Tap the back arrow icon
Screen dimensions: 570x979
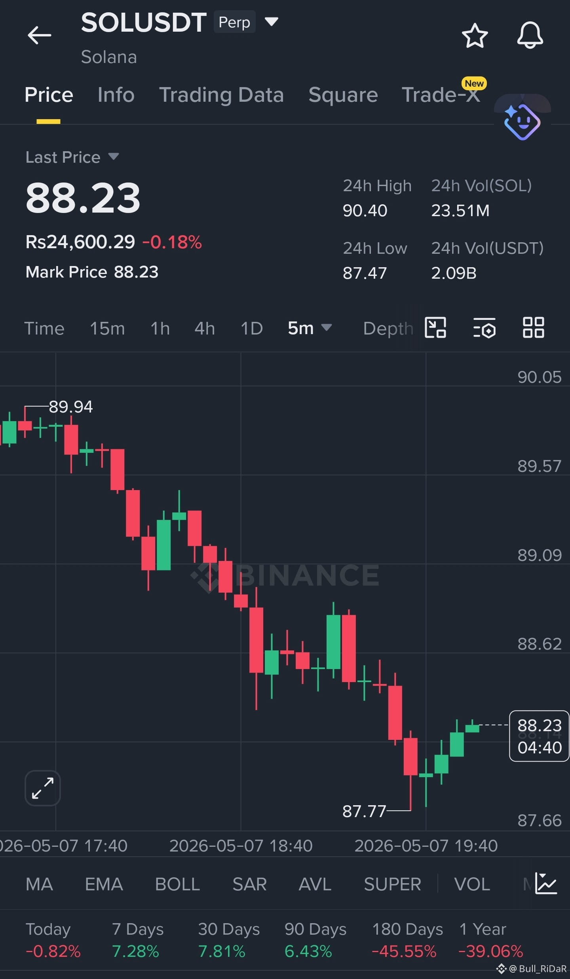pos(39,35)
